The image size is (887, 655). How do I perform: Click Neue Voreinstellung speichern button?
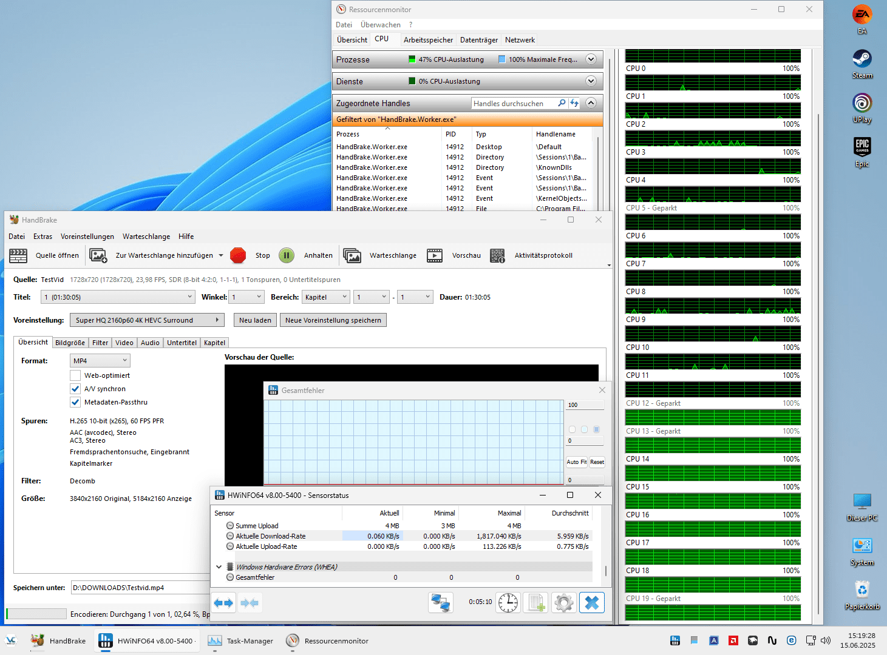pos(333,320)
